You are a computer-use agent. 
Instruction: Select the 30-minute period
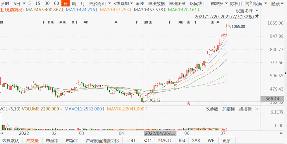[x=47, y=3]
